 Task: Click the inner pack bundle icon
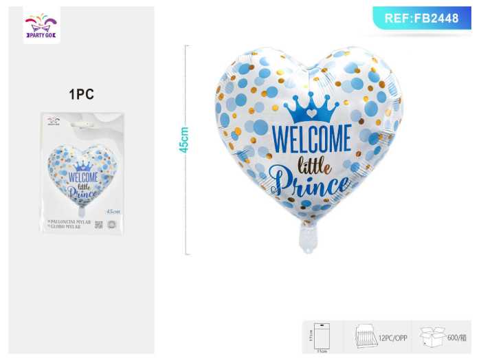[366, 337]
